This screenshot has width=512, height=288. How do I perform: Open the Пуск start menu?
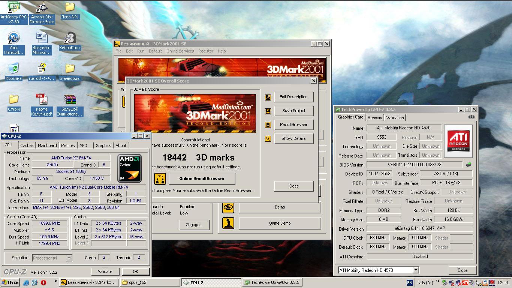tap(10, 283)
